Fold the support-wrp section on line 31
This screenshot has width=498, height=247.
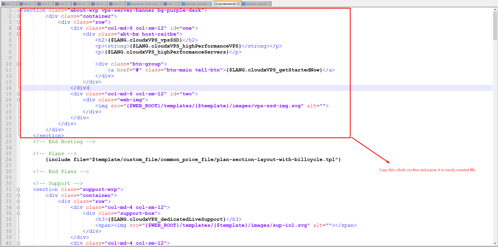click(x=18, y=189)
